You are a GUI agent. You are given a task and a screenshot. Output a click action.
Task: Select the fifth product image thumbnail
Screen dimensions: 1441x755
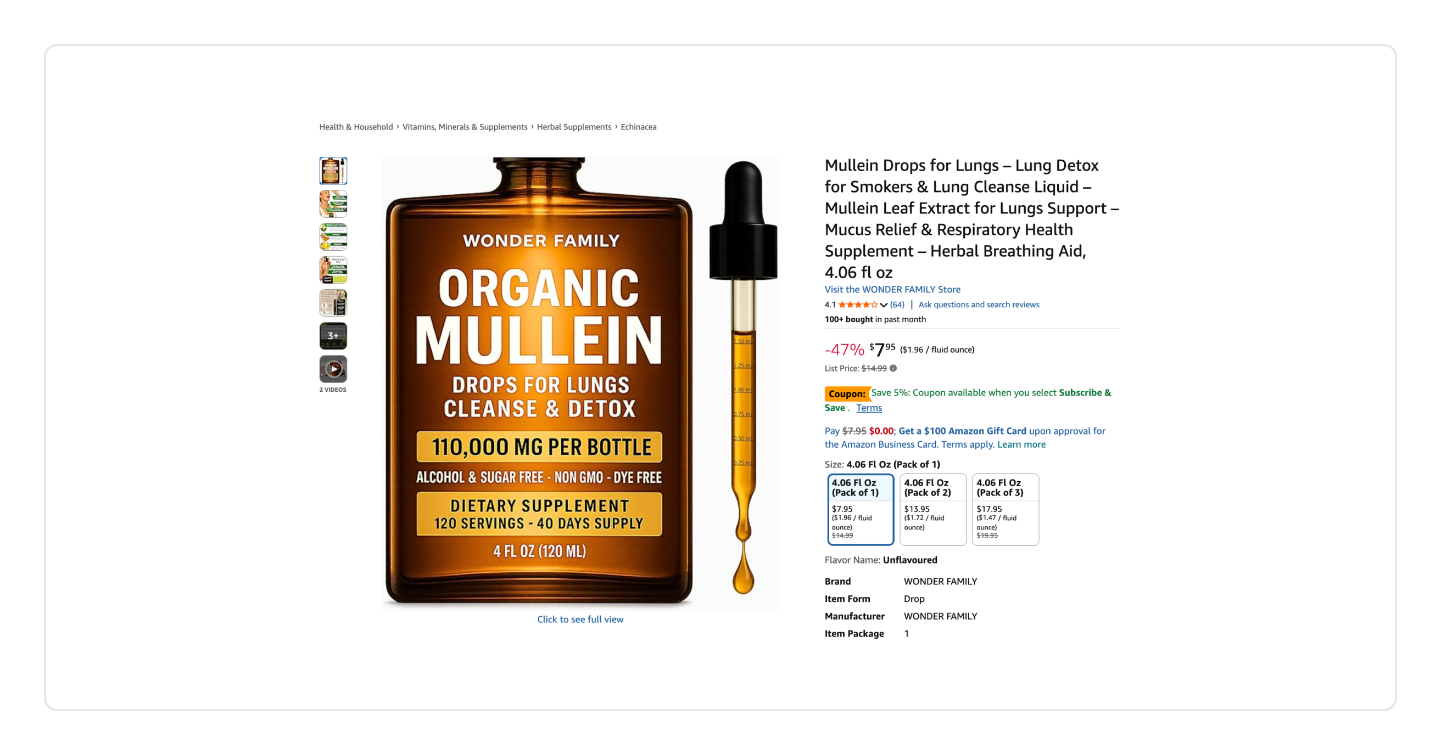click(x=333, y=303)
